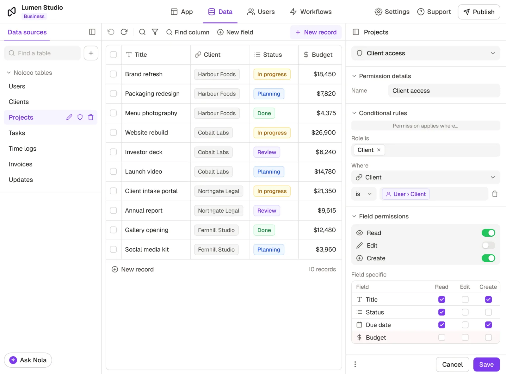Image resolution: width=506 pixels, height=374 pixels.
Task: Open the Client access permission dropdown
Action: coord(426,53)
